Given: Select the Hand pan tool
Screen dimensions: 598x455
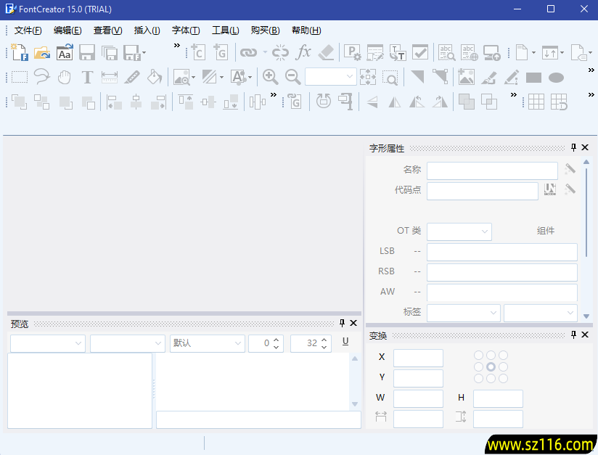Looking at the screenshot, I should click(64, 76).
